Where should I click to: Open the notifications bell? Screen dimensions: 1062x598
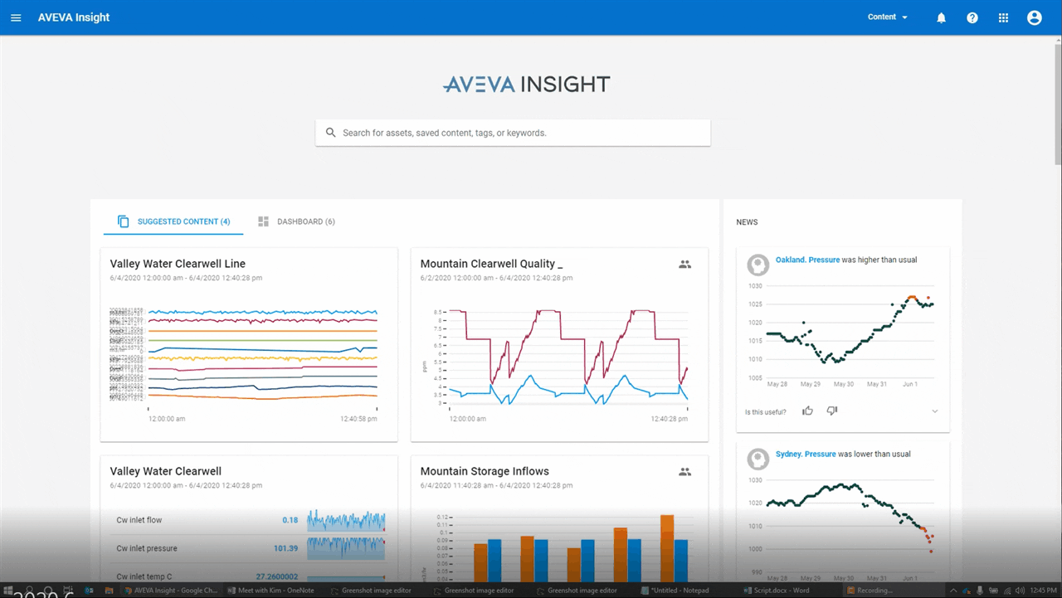941,17
